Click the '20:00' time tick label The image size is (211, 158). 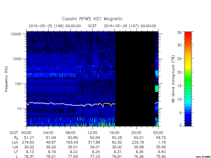[x=136, y=133]
